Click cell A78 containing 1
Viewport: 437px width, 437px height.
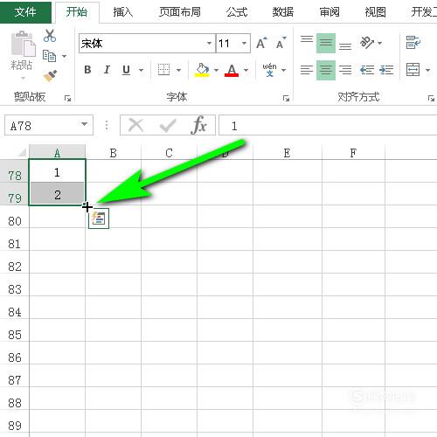tap(58, 172)
